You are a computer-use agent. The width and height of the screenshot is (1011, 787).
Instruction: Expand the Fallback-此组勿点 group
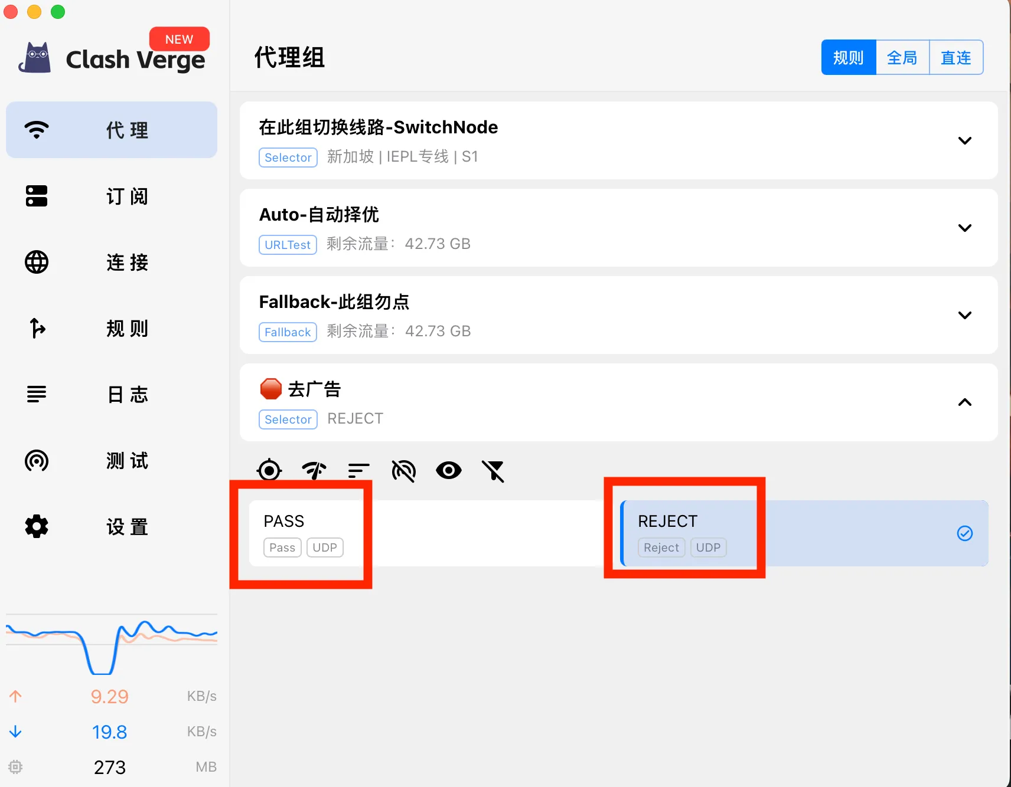point(964,315)
